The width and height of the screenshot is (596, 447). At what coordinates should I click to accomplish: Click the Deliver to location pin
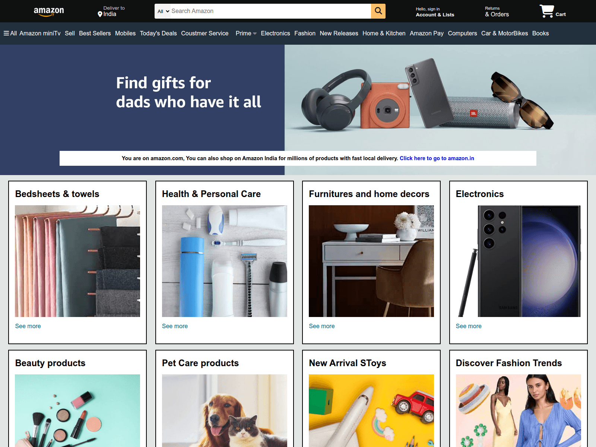(x=100, y=14)
